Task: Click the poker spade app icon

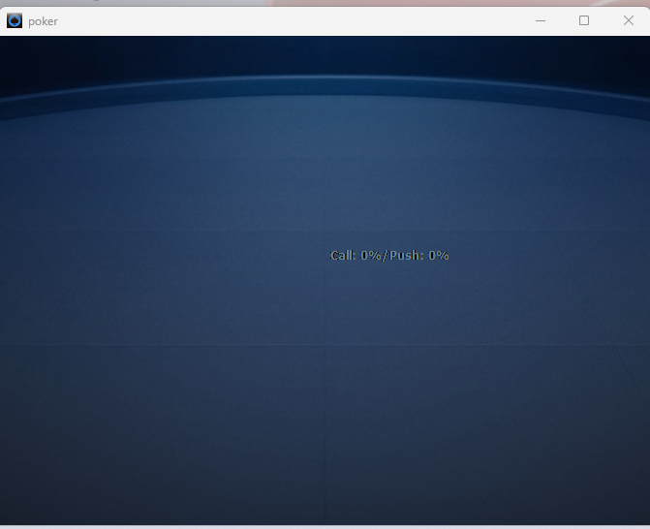Action: coord(15,20)
